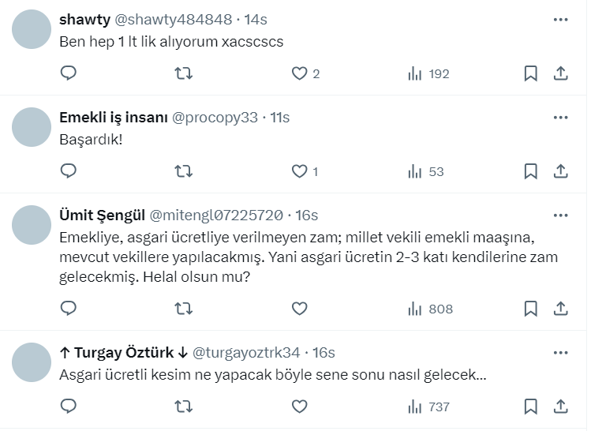Image resolution: width=591 pixels, height=431 pixels.
Task: View analytics showing 737 views
Action: point(428,407)
